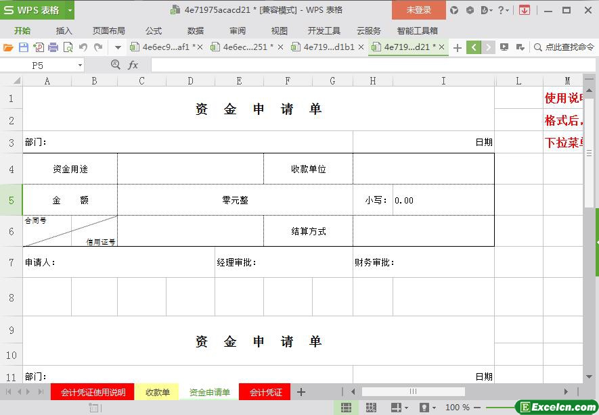599x415 pixels.
Task: Click the 未登录 login button
Action: pyautogui.click(x=418, y=10)
